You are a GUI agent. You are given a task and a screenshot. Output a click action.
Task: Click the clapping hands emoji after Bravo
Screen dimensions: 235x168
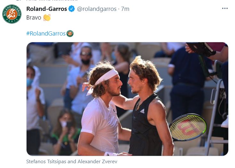pyautogui.click(x=47, y=18)
